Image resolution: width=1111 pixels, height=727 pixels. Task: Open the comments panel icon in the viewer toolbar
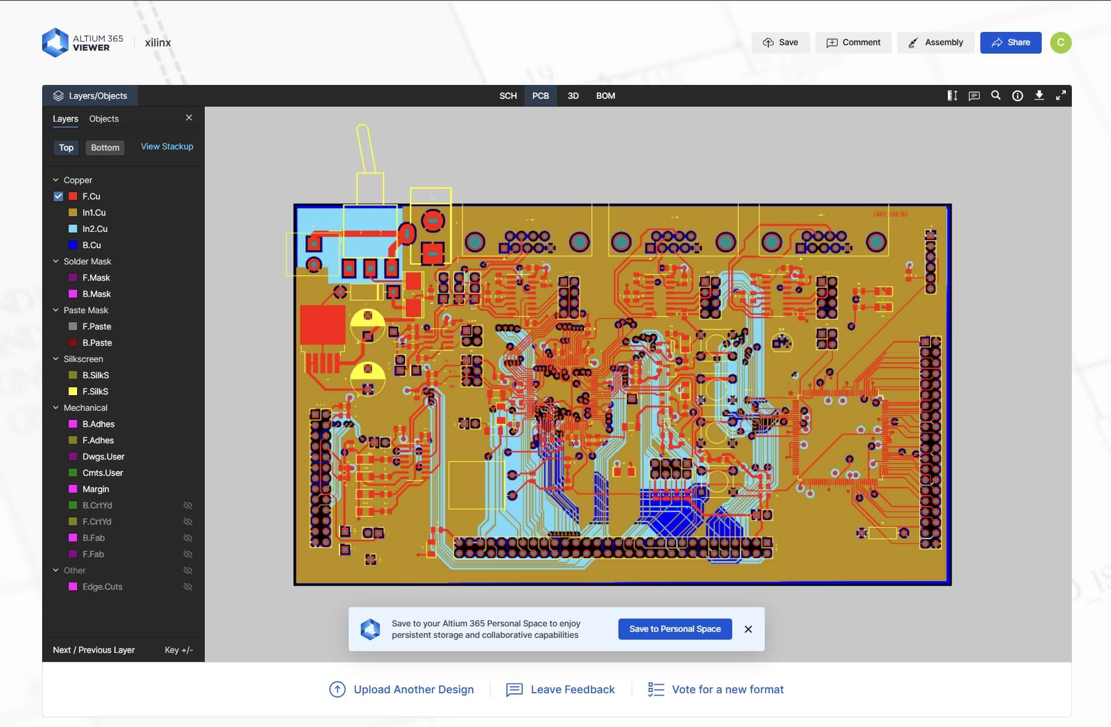[974, 96]
